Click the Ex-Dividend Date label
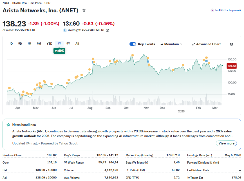 tap(198, 170)
